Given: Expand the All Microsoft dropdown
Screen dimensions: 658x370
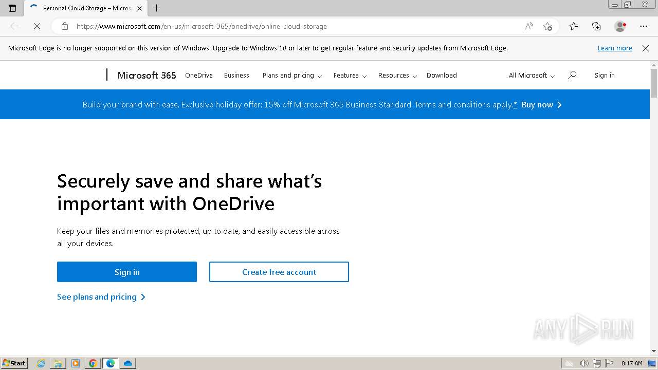Looking at the screenshot, I should click(532, 75).
